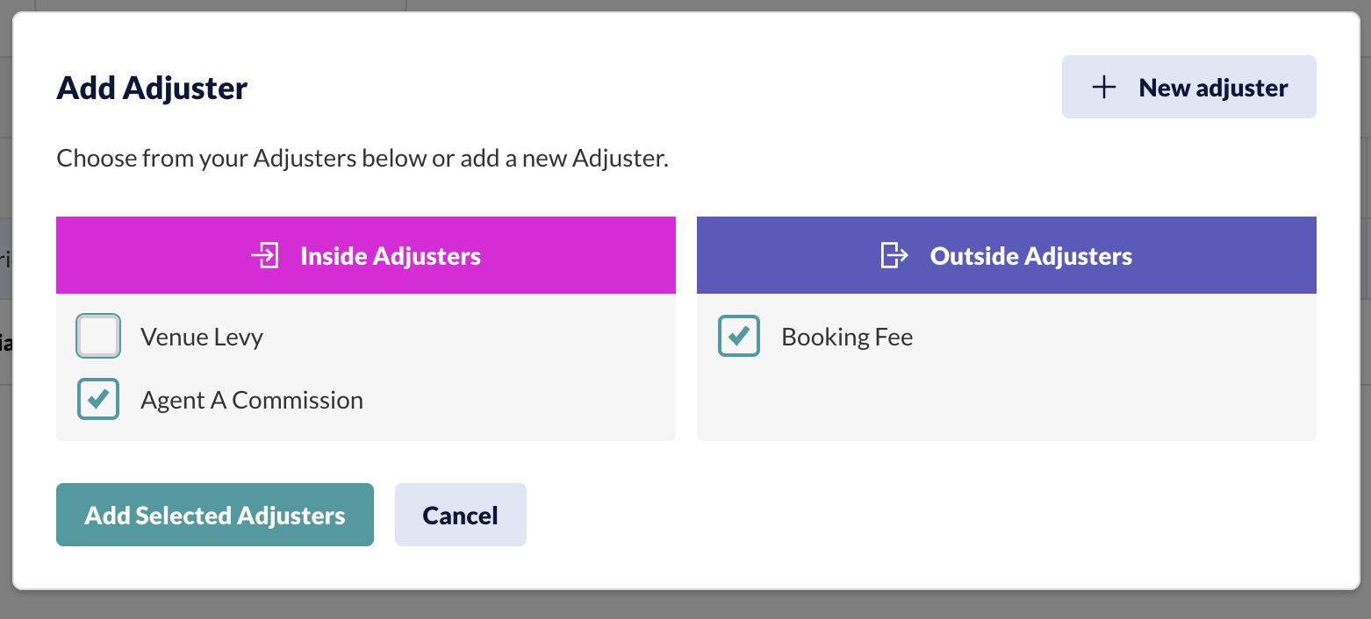Click the Booking Fee label text
This screenshot has width=1371, height=619.
tap(847, 338)
